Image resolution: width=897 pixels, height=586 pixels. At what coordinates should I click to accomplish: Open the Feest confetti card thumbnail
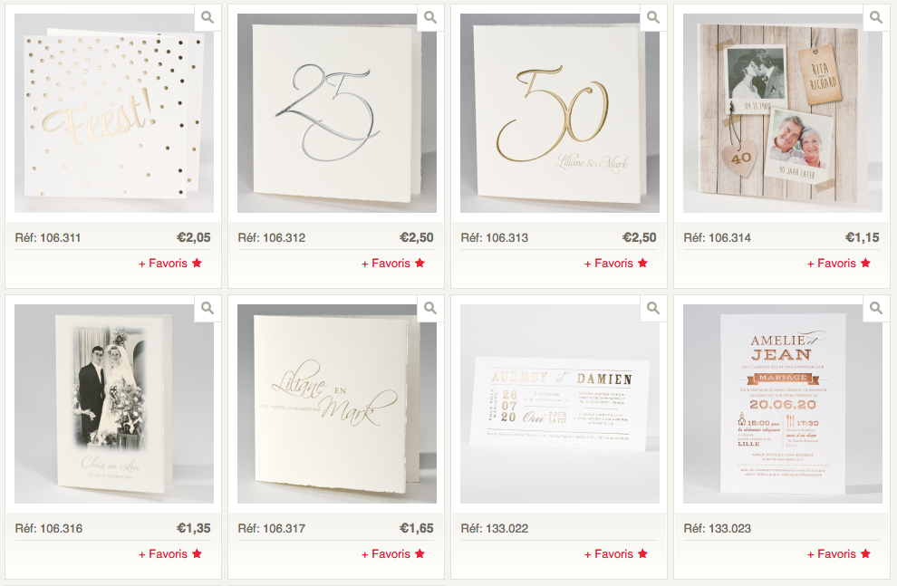coord(114,113)
